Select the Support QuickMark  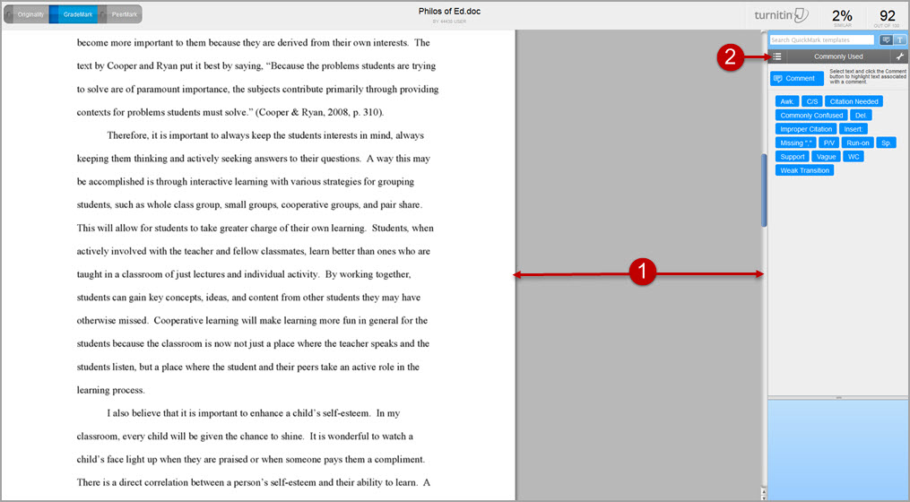click(x=793, y=157)
